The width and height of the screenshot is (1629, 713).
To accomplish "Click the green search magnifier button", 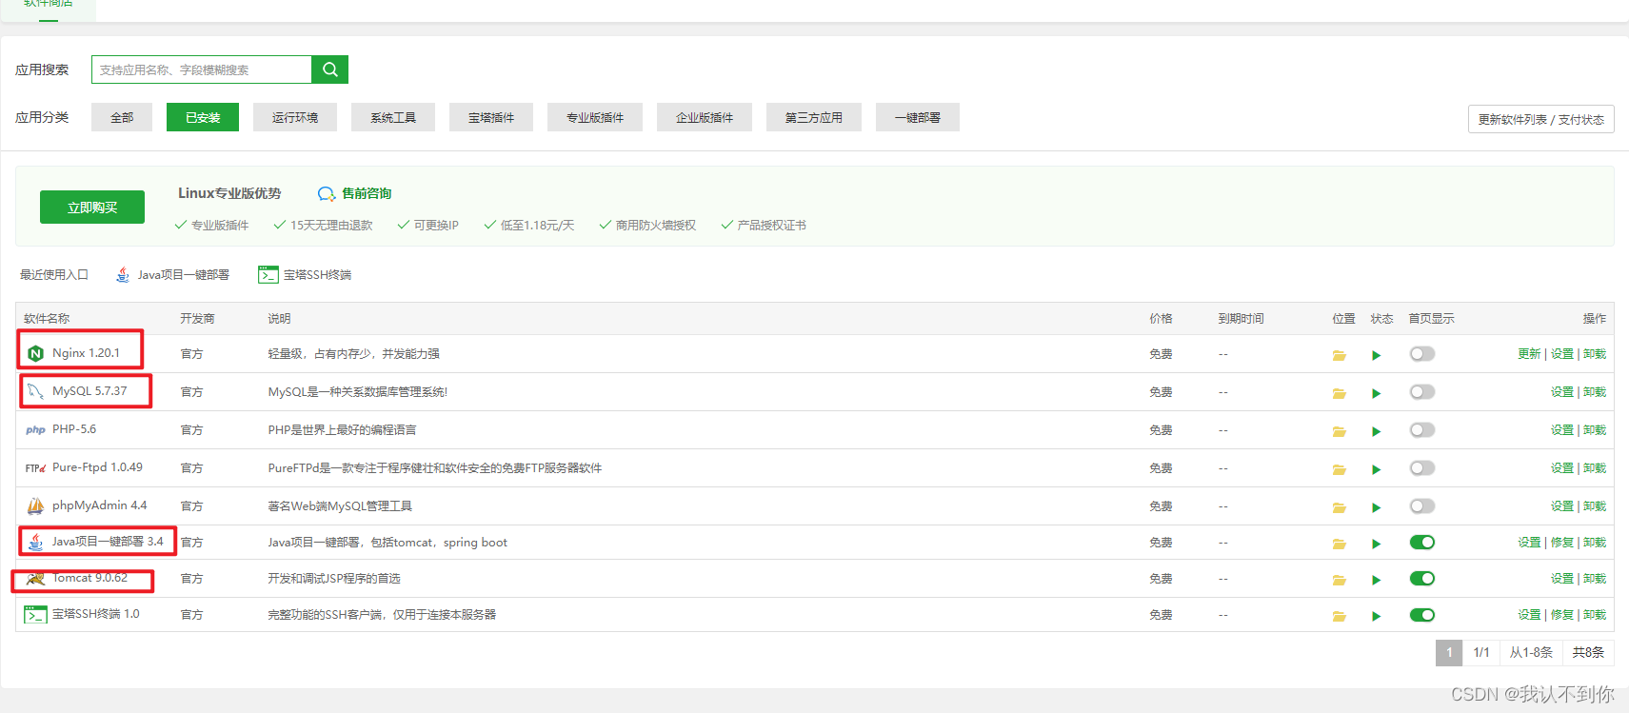I will click(329, 69).
